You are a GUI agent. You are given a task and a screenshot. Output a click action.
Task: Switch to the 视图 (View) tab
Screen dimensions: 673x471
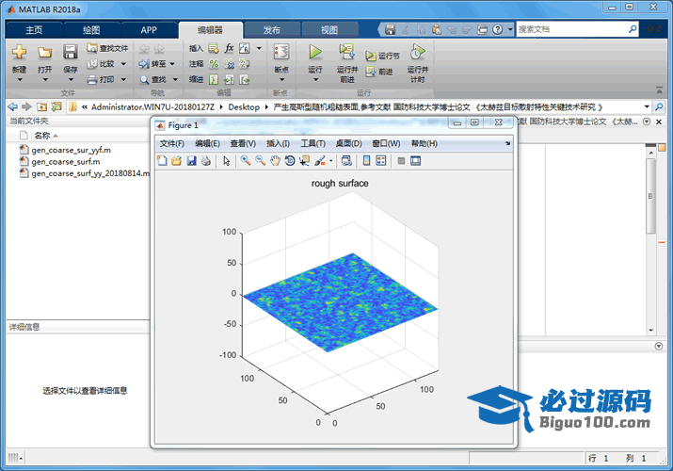pos(329,29)
